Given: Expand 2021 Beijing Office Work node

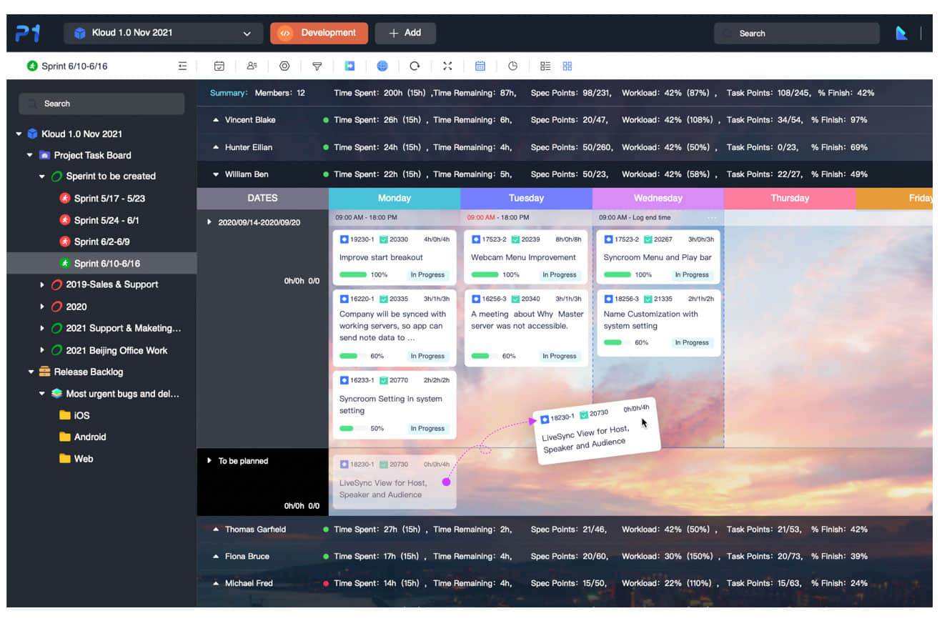Looking at the screenshot, I should (42, 350).
